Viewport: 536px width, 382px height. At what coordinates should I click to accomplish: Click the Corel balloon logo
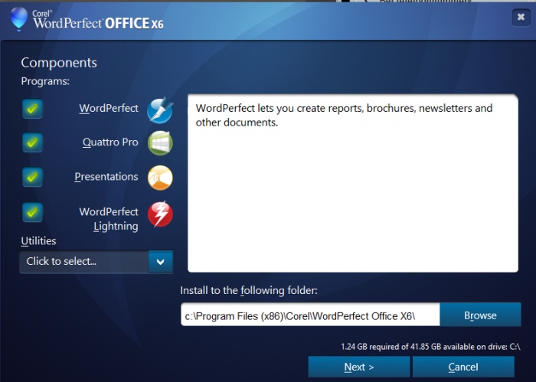19,18
